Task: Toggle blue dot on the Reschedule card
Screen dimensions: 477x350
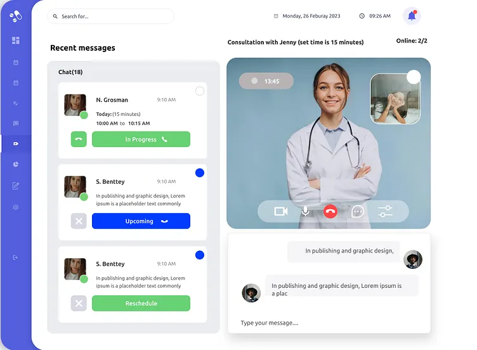Action: [200, 255]
